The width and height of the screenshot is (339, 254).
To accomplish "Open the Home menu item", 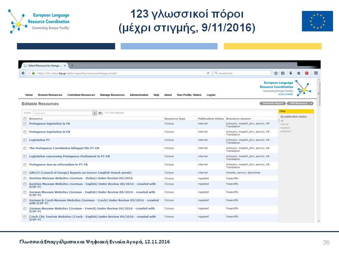I will [29, 95].
